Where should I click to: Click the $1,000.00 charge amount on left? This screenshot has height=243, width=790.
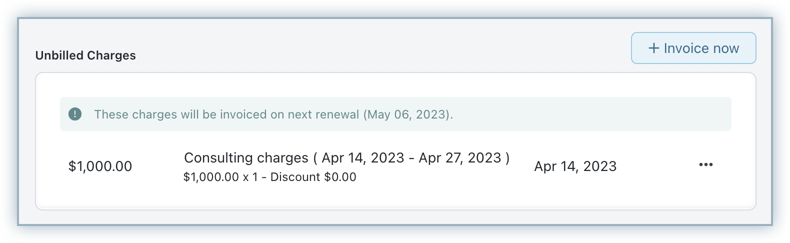(x=100, y=166)
